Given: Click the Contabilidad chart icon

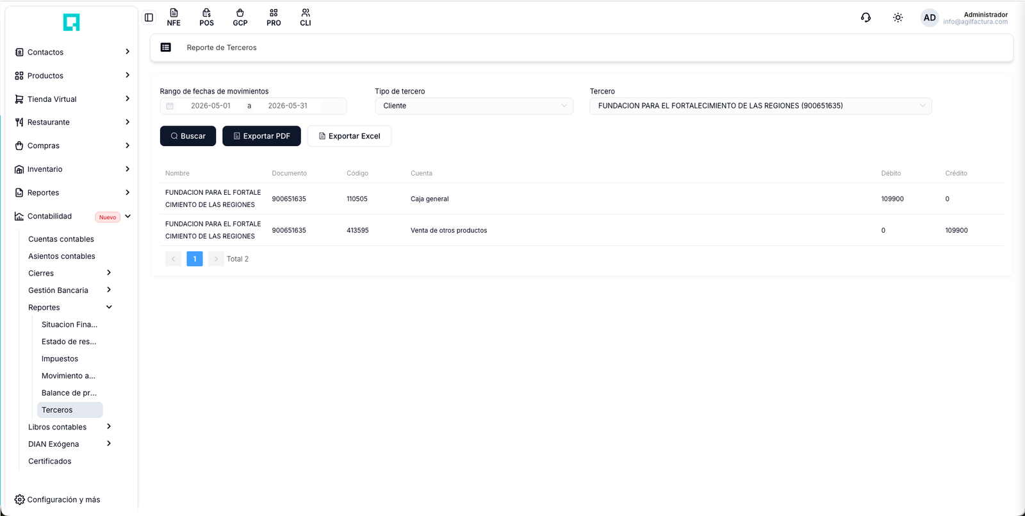Looking at the screenshot, I should pos(19,216).
